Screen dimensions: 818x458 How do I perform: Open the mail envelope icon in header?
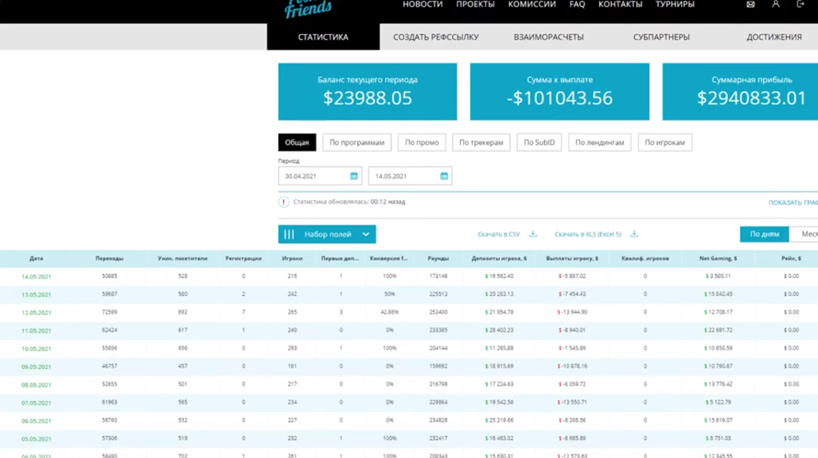751,4
